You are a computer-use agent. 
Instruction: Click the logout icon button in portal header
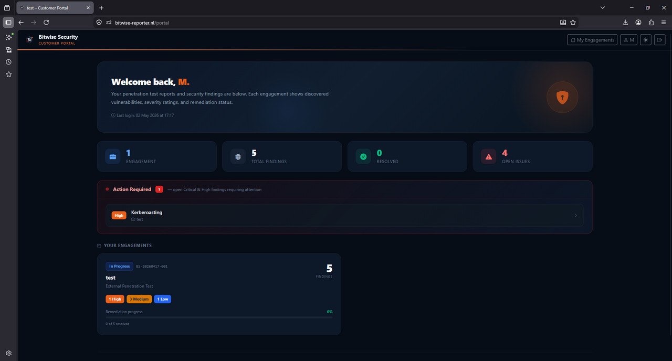click(660, 40)
